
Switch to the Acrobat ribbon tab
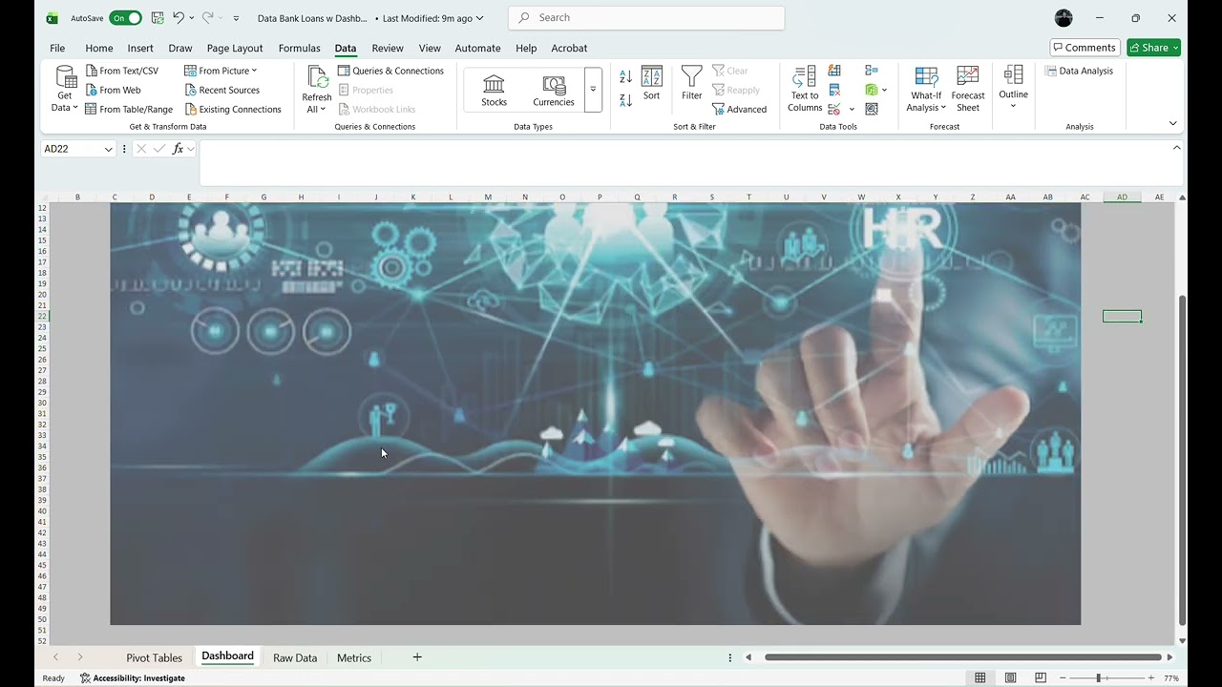pyautogui.click(x=570, y=48)
